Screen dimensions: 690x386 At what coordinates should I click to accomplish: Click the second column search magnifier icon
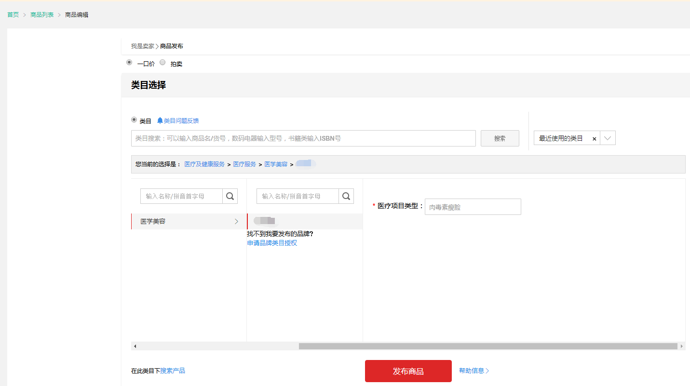coord(346,196)
